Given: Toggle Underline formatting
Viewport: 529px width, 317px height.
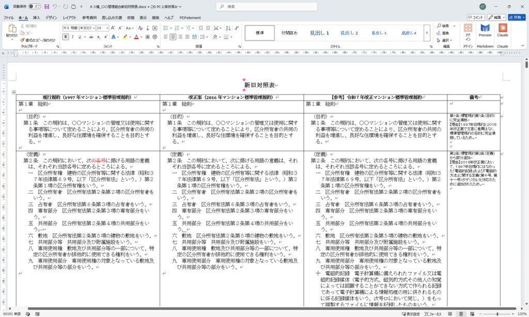Looking at the screenshot, I should coord(80,37).
